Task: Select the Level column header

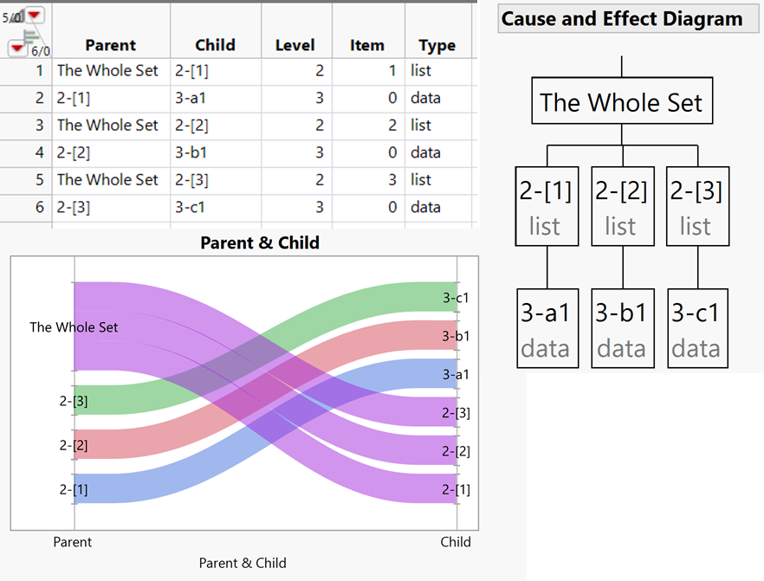Action: (x=295, y=45)
